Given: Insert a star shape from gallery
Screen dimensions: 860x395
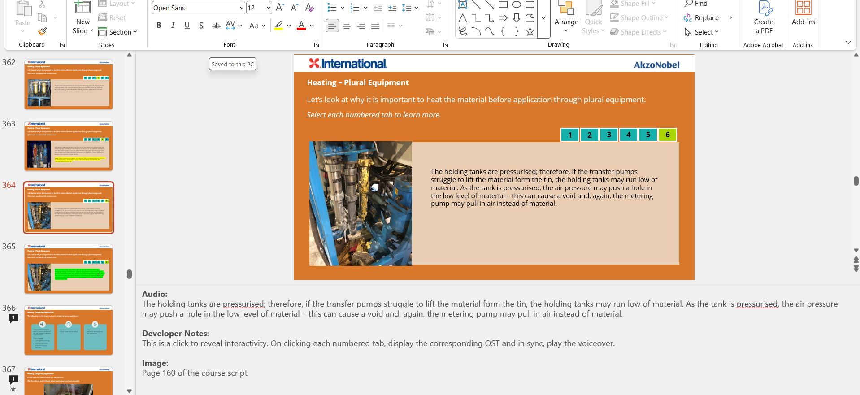Looking at the screenshot, I should click(x=530, y=31).
